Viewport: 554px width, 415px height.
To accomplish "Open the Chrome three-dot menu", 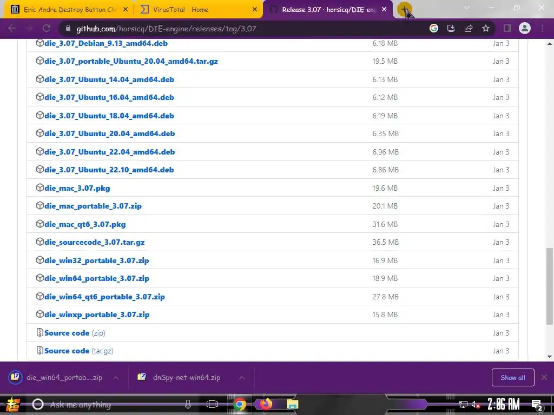I will [x=542, y=28].
